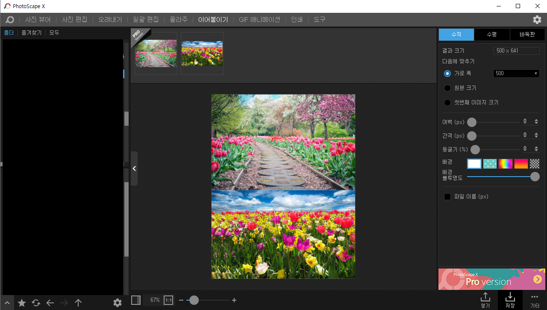Toggle the canvas background pattern icon

point(135,300)
